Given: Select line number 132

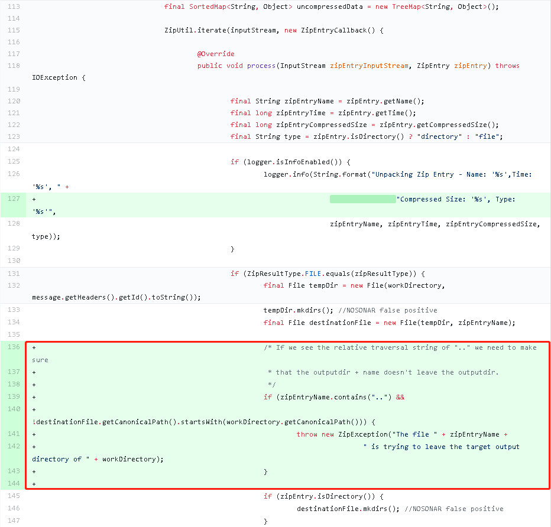Looking at the screenshot, I should 14,285.
